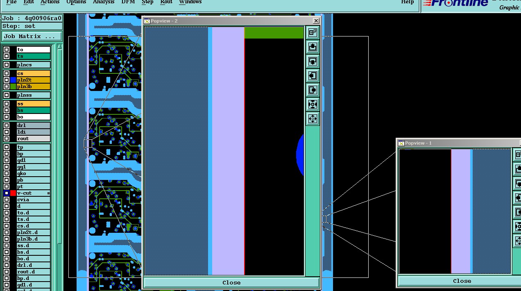Image resolution: width=521 pixels, height=291 pixels.
Task: Select layer name to.d
Action: (x=33, y=213)
